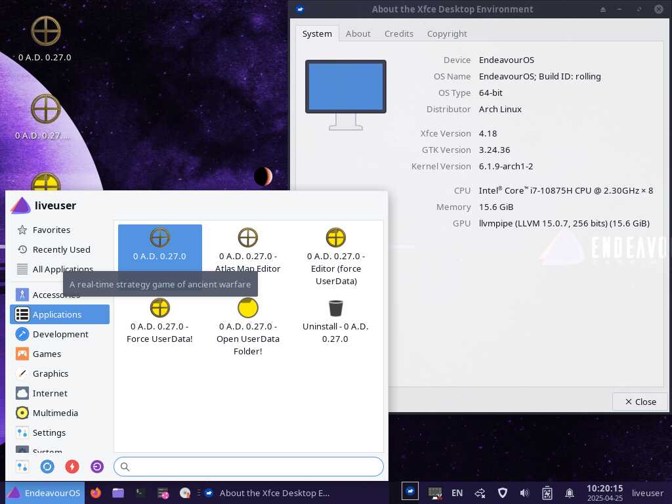The image size is (672, 504).
Task: Select the Applications category
Action: coord(60,314)
